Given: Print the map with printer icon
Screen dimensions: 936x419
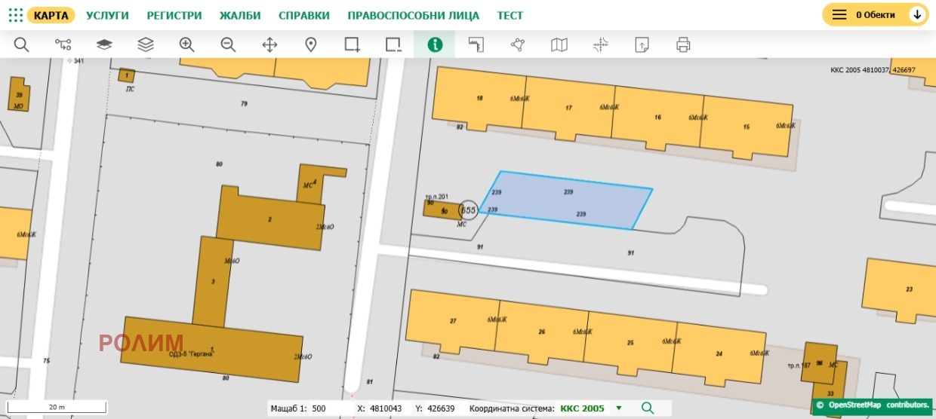Looking at the screenshot, I should [x=683, y=44].
